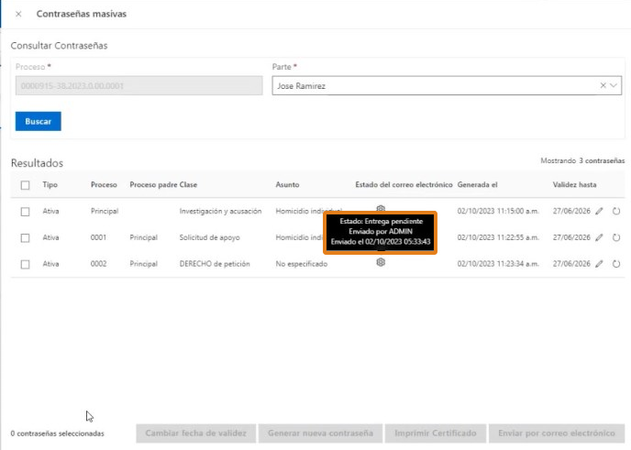Click Estado del correo electrónico column header

click(404, 184)
